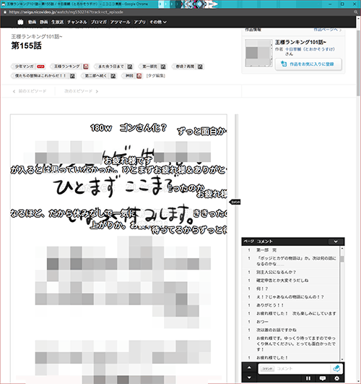Open author 十日草輔 profile link
Viewport: 361px width, 384px height.
click(310, 49)
